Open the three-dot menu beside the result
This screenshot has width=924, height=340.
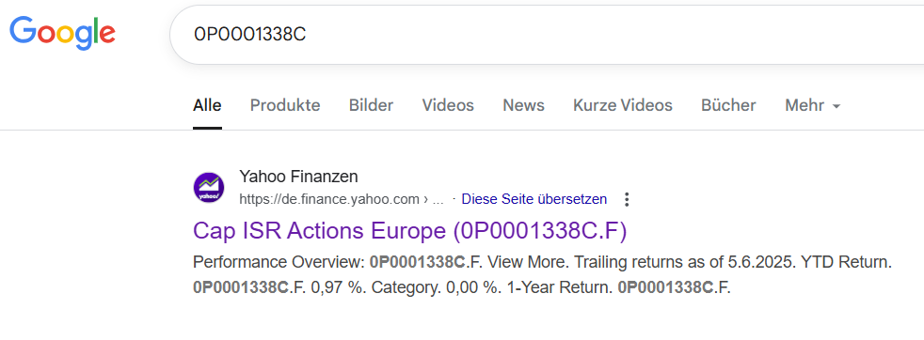click(x=627, y=199)
